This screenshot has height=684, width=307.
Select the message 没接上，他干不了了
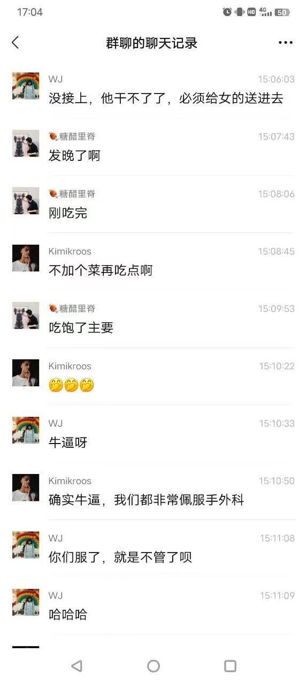[x=166, y=98]
